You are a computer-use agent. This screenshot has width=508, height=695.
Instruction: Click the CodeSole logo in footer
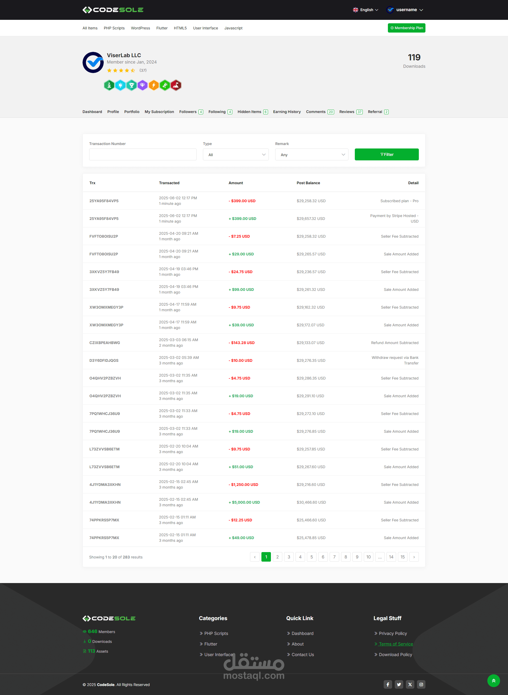click(109, 618)
